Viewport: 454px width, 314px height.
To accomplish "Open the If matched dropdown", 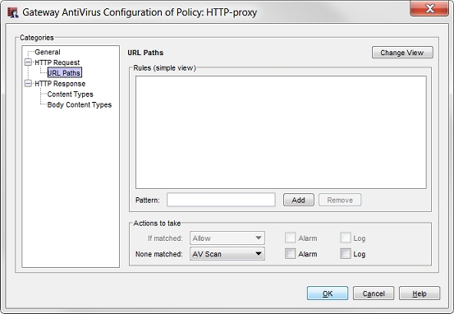I will 227,238.
